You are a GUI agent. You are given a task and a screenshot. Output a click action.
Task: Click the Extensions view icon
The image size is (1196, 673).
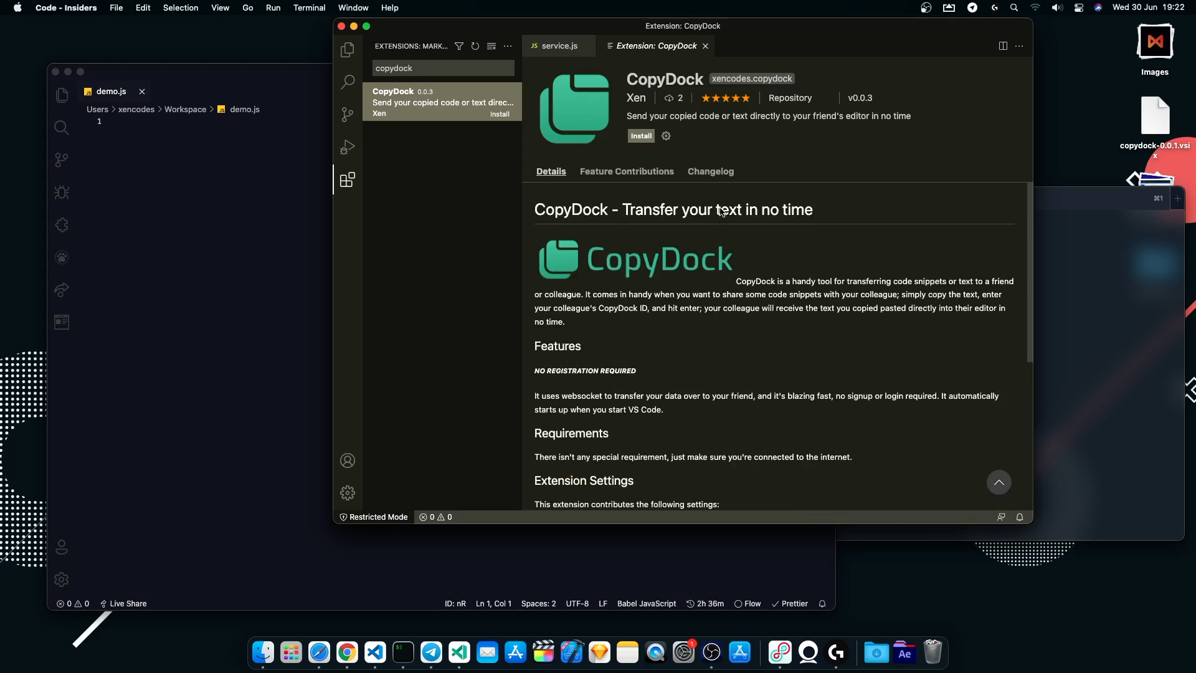(x=348, y=180)
